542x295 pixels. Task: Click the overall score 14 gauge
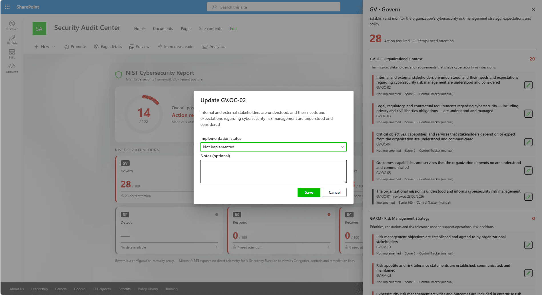[144, 114]
